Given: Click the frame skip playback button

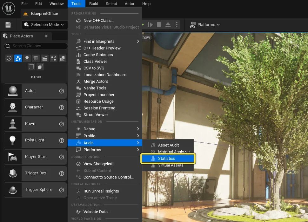Looking at the screenshot, I should 150,25.
